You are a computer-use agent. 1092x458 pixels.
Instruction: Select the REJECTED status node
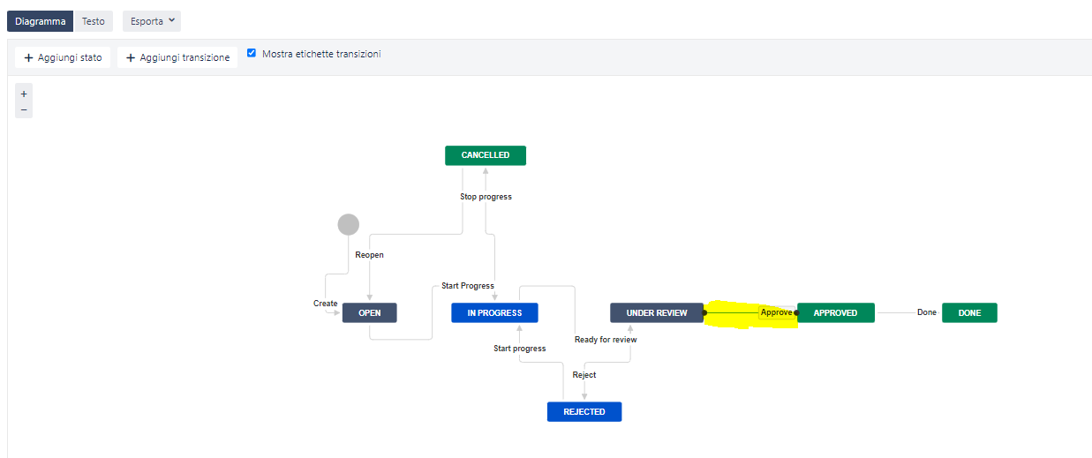point(584,411)
